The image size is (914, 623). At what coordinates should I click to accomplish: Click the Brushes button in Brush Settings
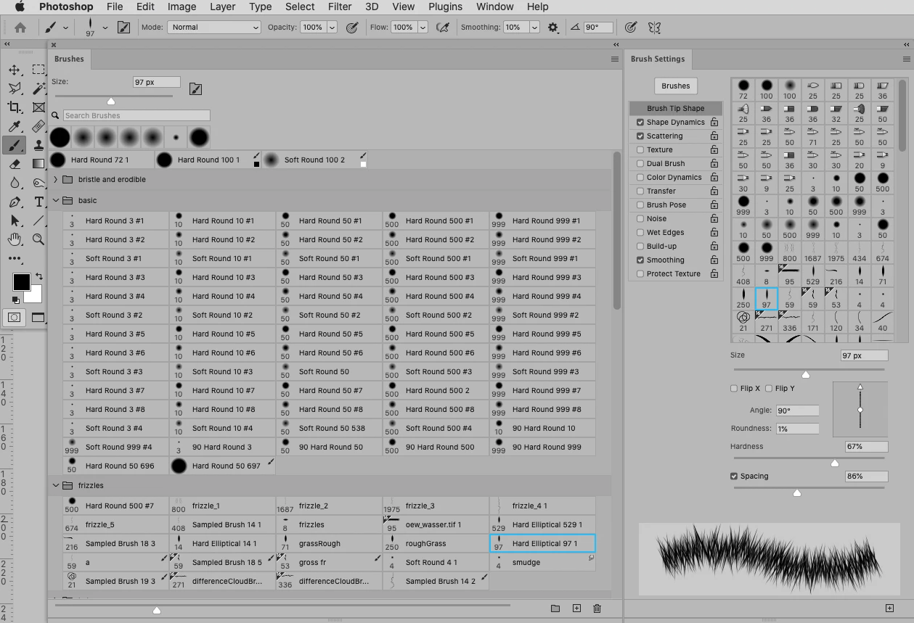point(676,86)
